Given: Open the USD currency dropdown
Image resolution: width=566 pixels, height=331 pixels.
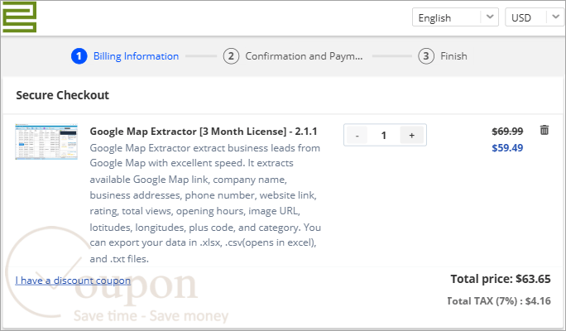Looking at the screenshot, I should tap(535, 17).
